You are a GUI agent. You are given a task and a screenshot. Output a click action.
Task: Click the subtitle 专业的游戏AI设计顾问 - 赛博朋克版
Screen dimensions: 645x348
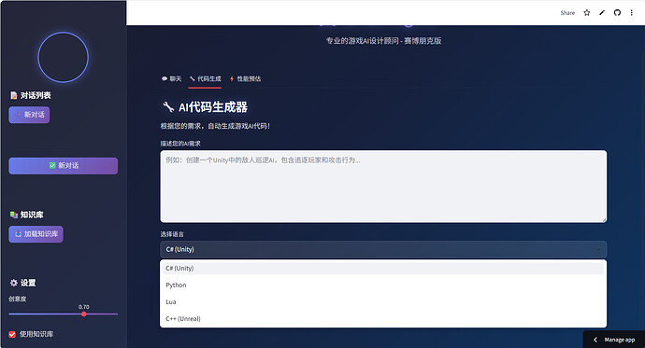click(384, 41)
